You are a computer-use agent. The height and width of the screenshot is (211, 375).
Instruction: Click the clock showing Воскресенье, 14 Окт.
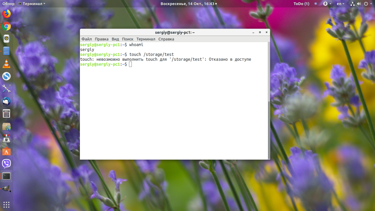pos(187,4)
